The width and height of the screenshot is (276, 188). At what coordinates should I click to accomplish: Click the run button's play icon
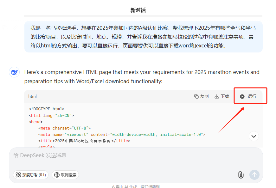[242, 96]
